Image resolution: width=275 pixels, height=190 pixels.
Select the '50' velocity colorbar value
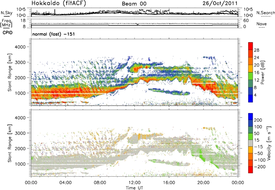tap(257, 133)
